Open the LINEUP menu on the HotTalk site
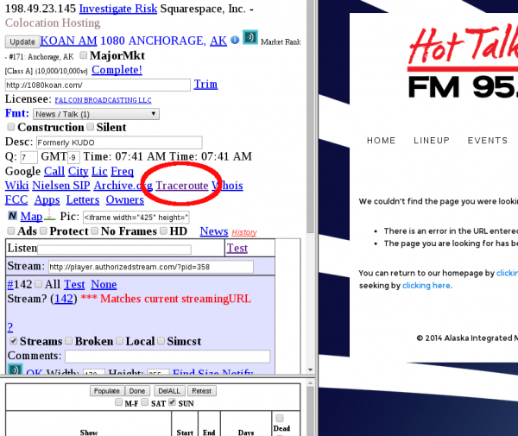 point(432,141)
